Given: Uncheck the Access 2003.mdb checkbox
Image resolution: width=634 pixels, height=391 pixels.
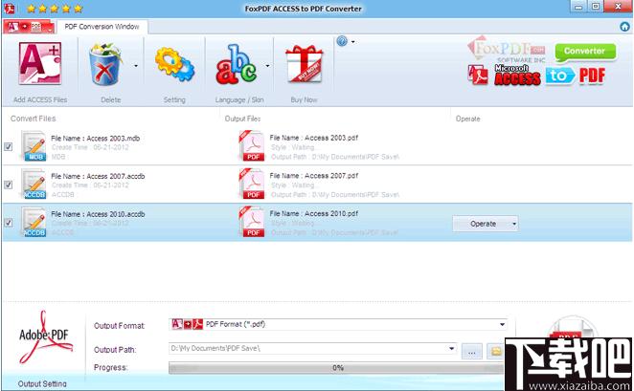Looking at the screenshot, I should click(x=8, y=146).
